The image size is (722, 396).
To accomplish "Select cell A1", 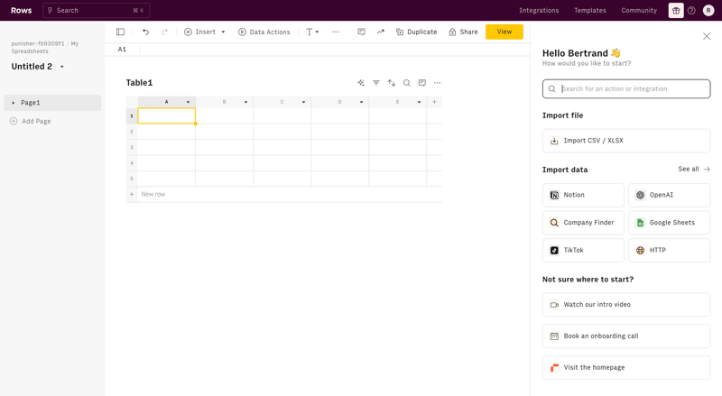I will tap(167, 116).
